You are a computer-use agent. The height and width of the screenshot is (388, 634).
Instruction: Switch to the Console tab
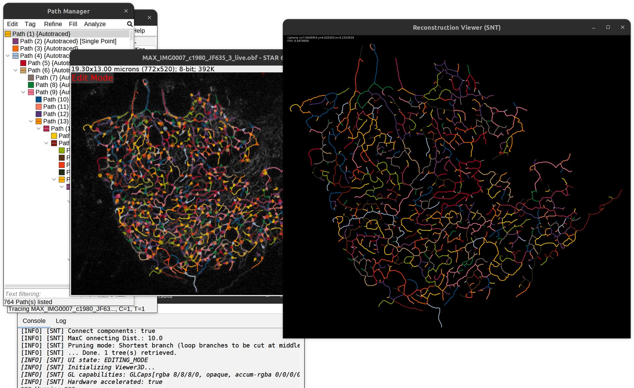[34, 321]
